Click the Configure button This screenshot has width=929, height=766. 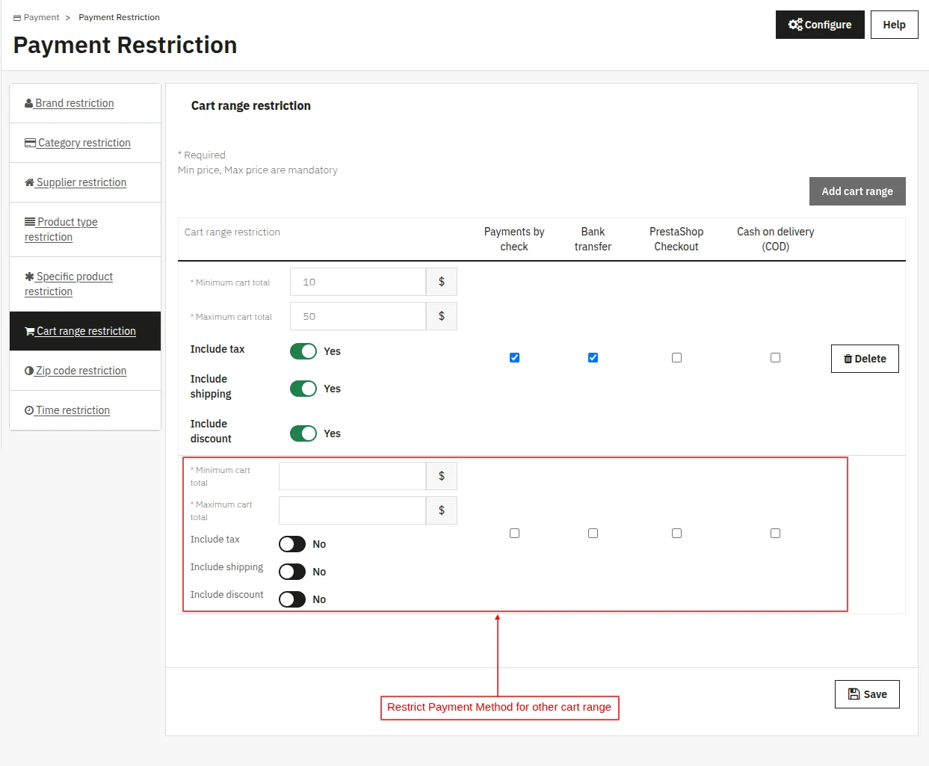coord(820,25)
